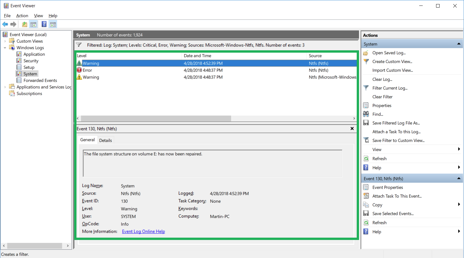Click the Copy icon in Actions pane

point(366,205)
